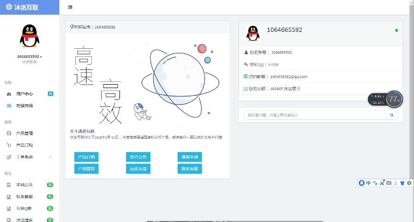
Task: Click the 高速高效 planet banner image
Action: [x=147, y=83]
